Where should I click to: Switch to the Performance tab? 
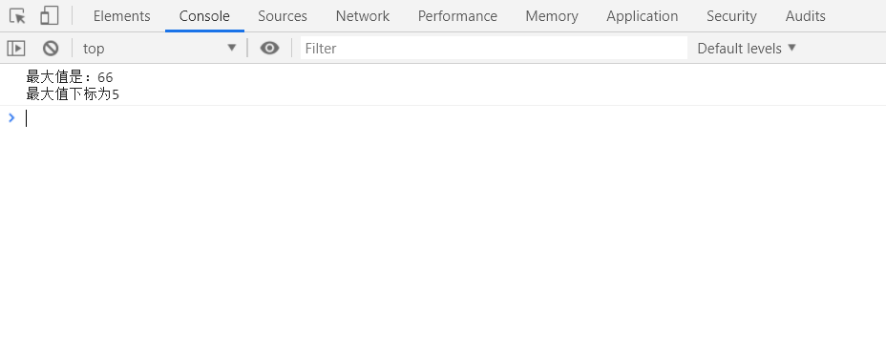point(457,16)
